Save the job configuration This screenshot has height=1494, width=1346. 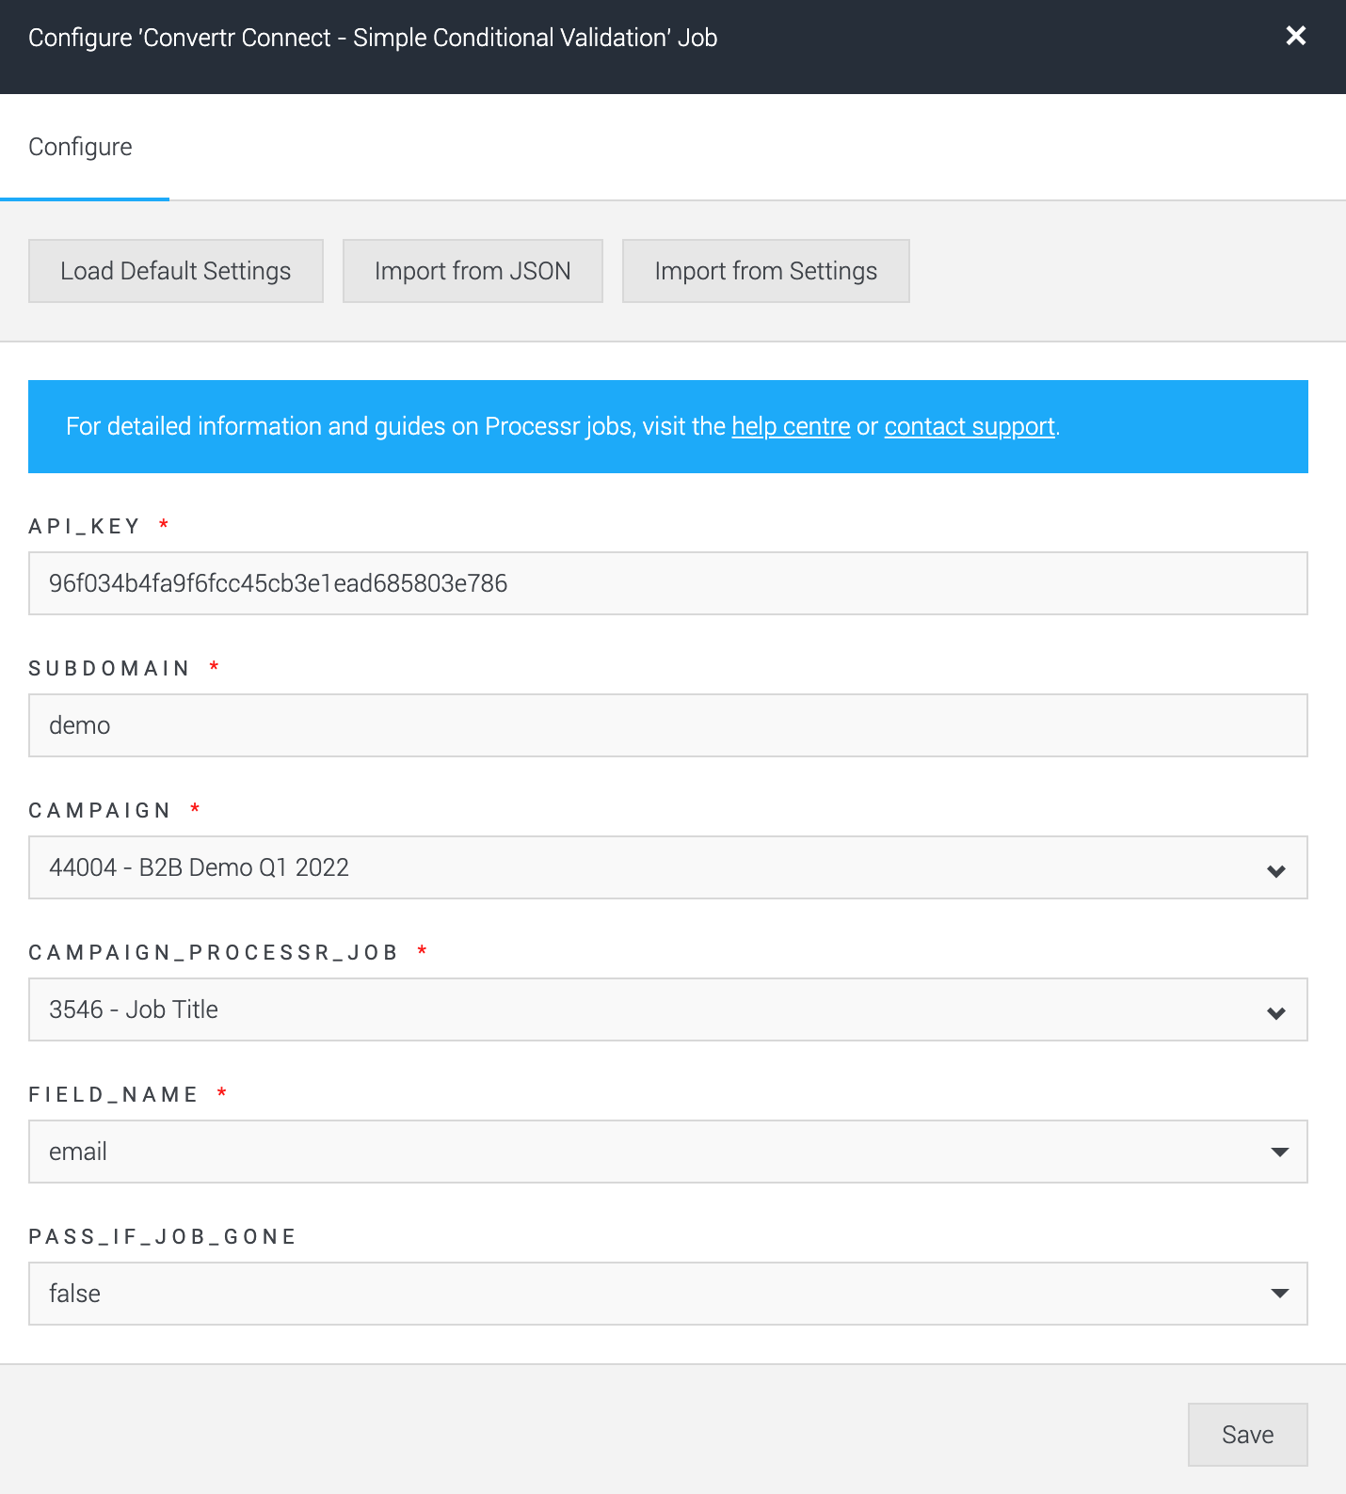[1248, 1435]
